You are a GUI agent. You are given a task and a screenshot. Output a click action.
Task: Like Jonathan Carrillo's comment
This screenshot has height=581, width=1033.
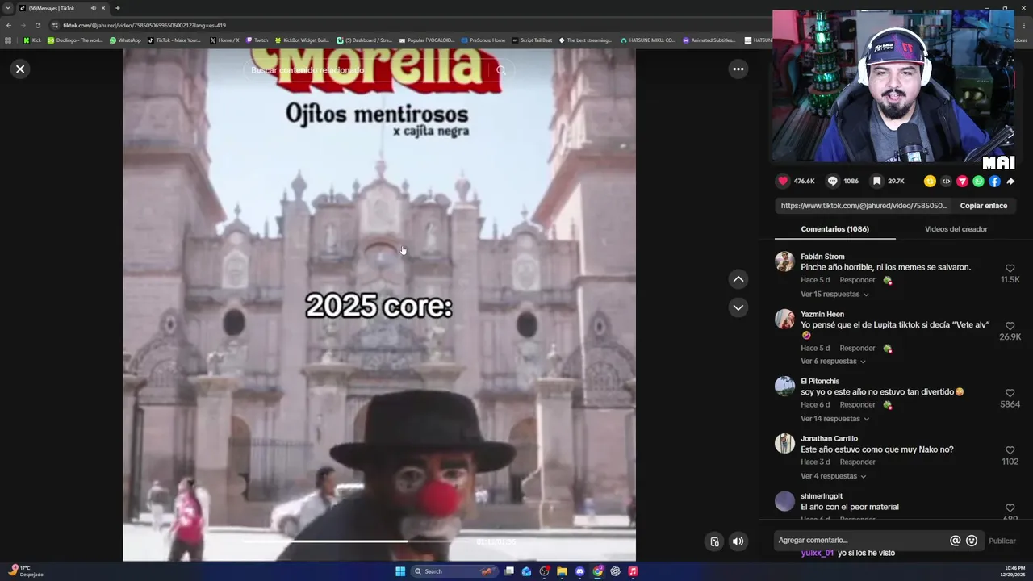pos(1010,450)
